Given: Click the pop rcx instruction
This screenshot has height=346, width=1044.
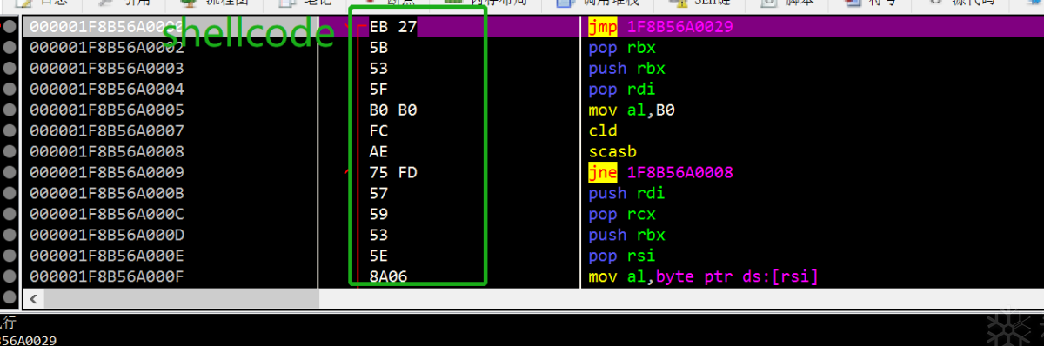Looking at the screenshot, I should coord(622,215).
